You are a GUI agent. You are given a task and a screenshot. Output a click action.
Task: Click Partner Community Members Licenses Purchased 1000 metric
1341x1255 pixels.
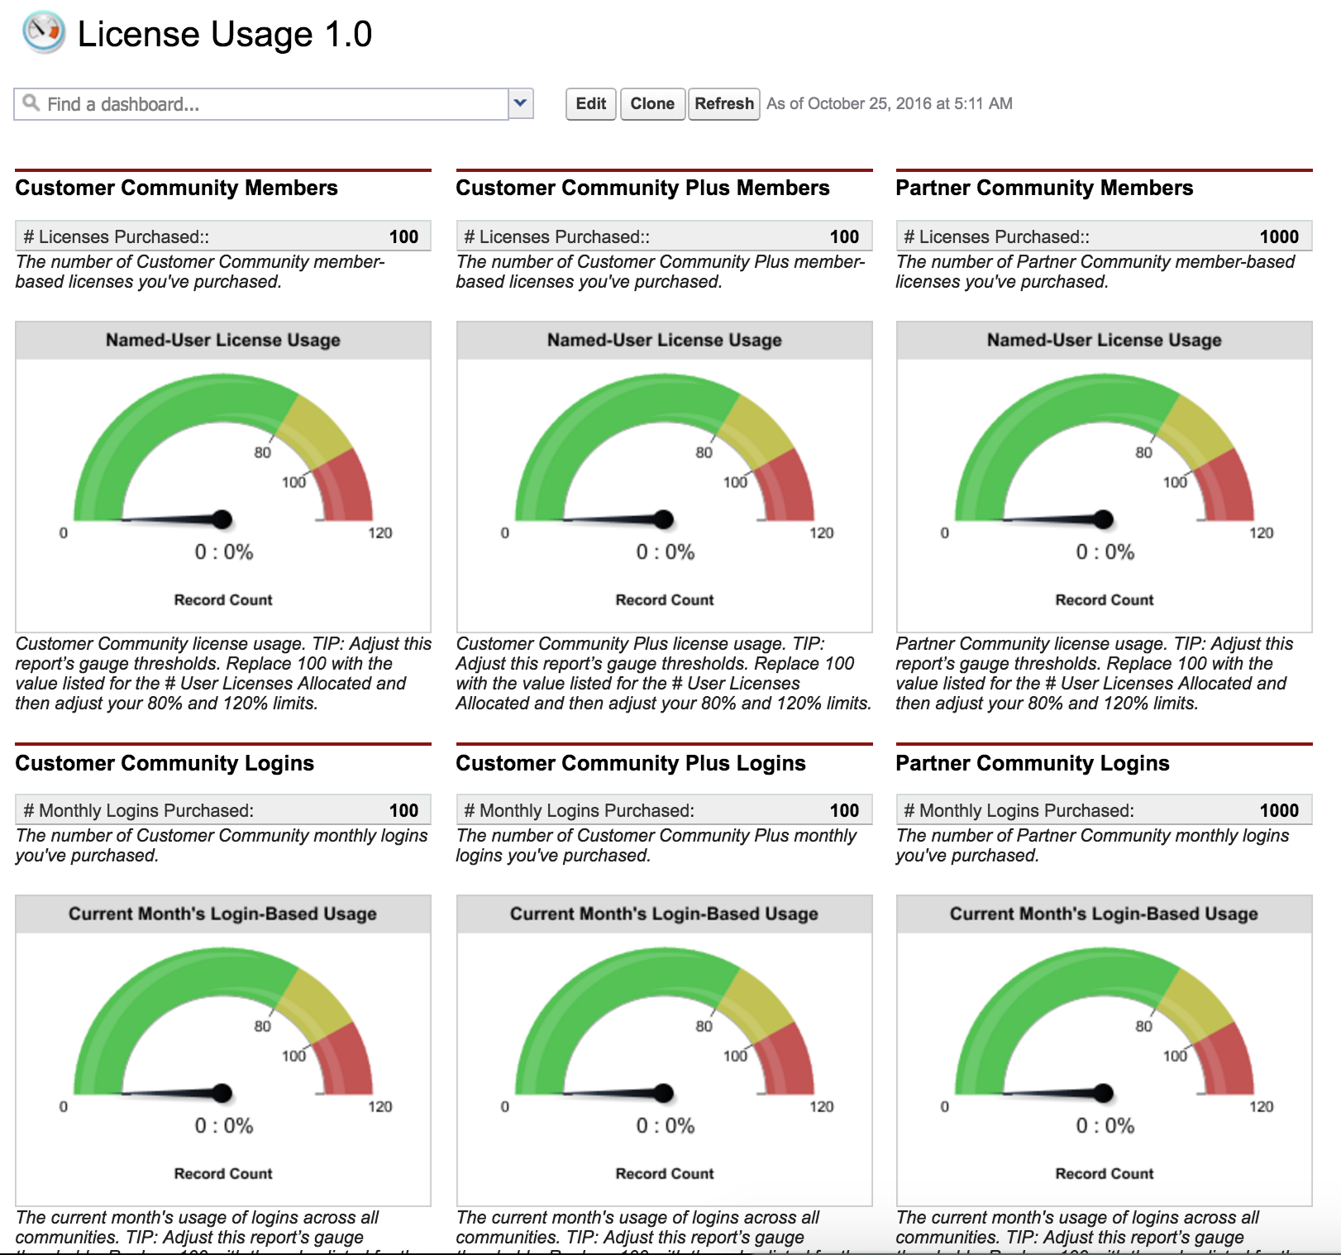1104,236
